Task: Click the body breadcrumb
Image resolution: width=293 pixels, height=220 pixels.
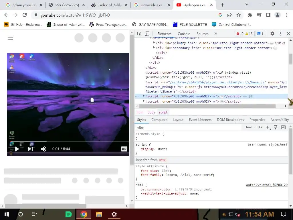Action: [151, 112]
